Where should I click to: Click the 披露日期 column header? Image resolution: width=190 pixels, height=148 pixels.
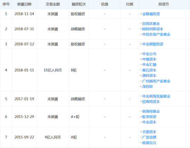click(x=24, y=4)
